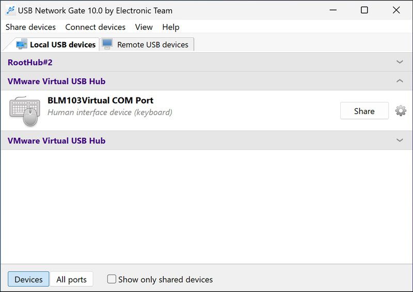The height and width of the screenshot is (292, 413).
Task: Click the Human interface device (keyboard) description
Action: pyautogui.click(x=110, y=112)
